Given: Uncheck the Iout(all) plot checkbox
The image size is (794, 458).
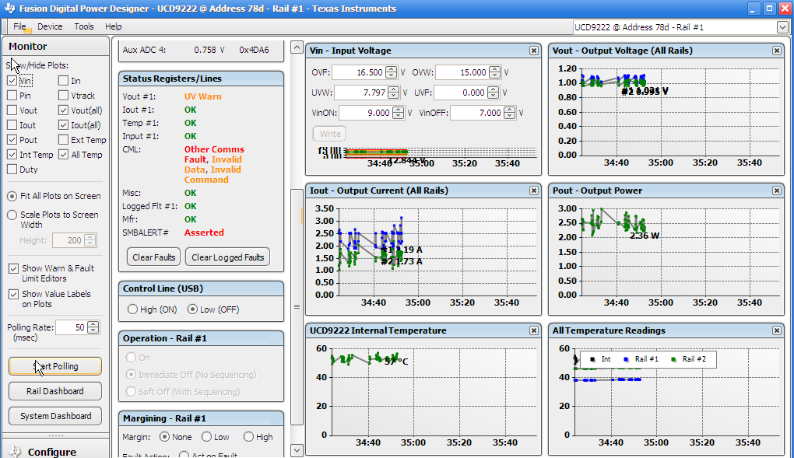Looking at the screenshot, I should click(63, 125).
